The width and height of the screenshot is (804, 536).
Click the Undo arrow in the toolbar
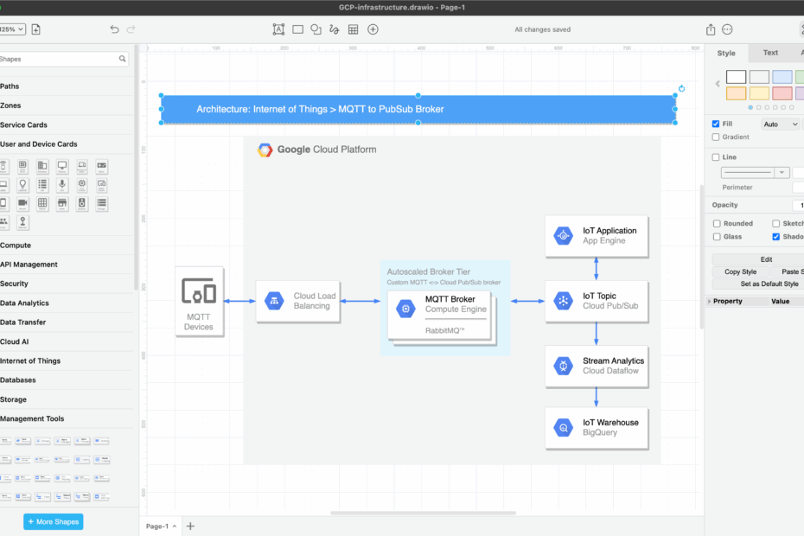pos(114,29)
